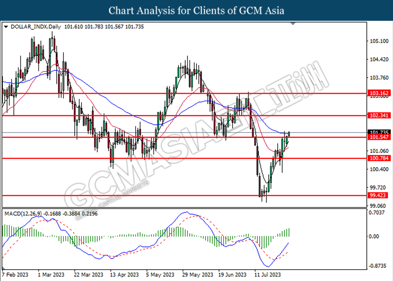The width and height of the screenshot is (393, 281).
Task: Click the 7 Feb 2023 date label
Action: pos(15,275)
